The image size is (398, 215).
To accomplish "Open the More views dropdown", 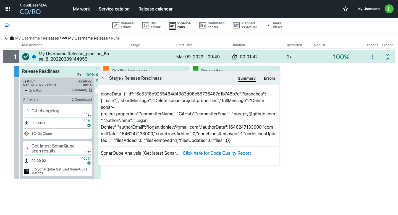I will [x=268, y=25].
